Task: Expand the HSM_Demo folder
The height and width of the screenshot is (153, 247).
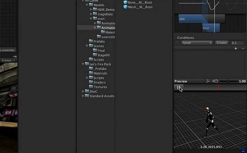Action: 91,10
